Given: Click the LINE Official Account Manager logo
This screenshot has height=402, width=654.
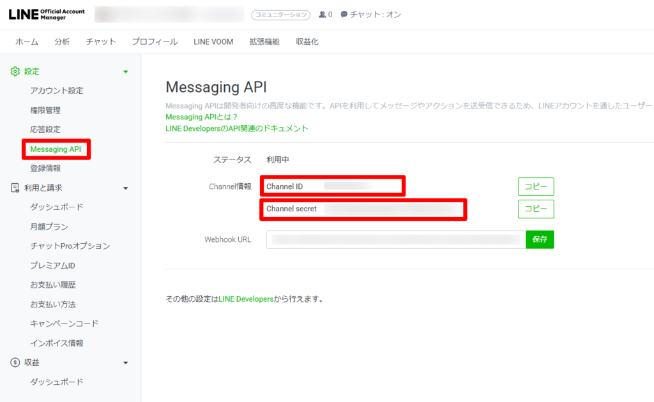Looking at the screenshot, I should (x=46, y=15).
